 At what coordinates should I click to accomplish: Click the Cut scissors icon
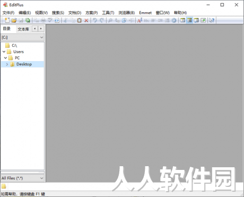pos(66,20)
